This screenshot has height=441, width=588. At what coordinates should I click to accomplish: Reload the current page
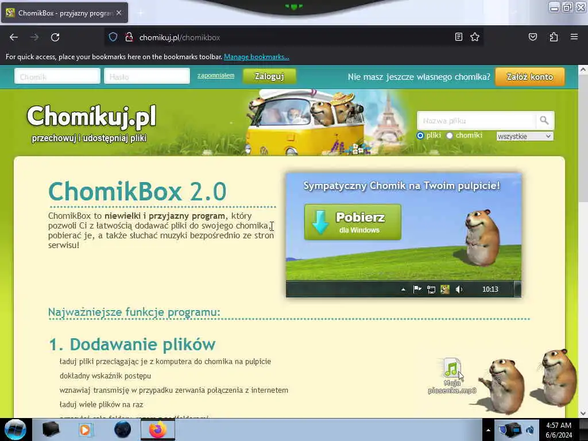click(x=55, y=37)
